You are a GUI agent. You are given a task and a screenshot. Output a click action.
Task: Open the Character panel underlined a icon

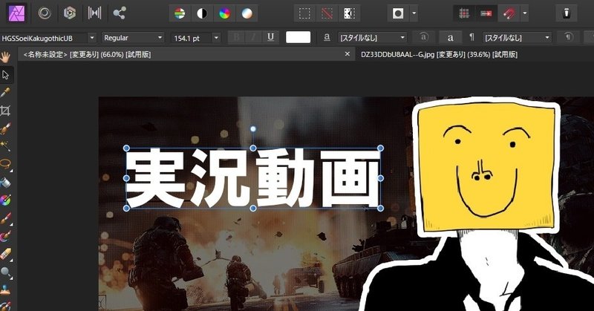327,37
